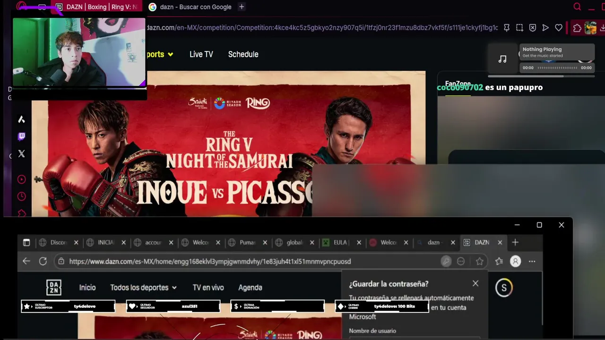Open Schedule on DAZN
The image size is (605, 340).
click(243, 54)
